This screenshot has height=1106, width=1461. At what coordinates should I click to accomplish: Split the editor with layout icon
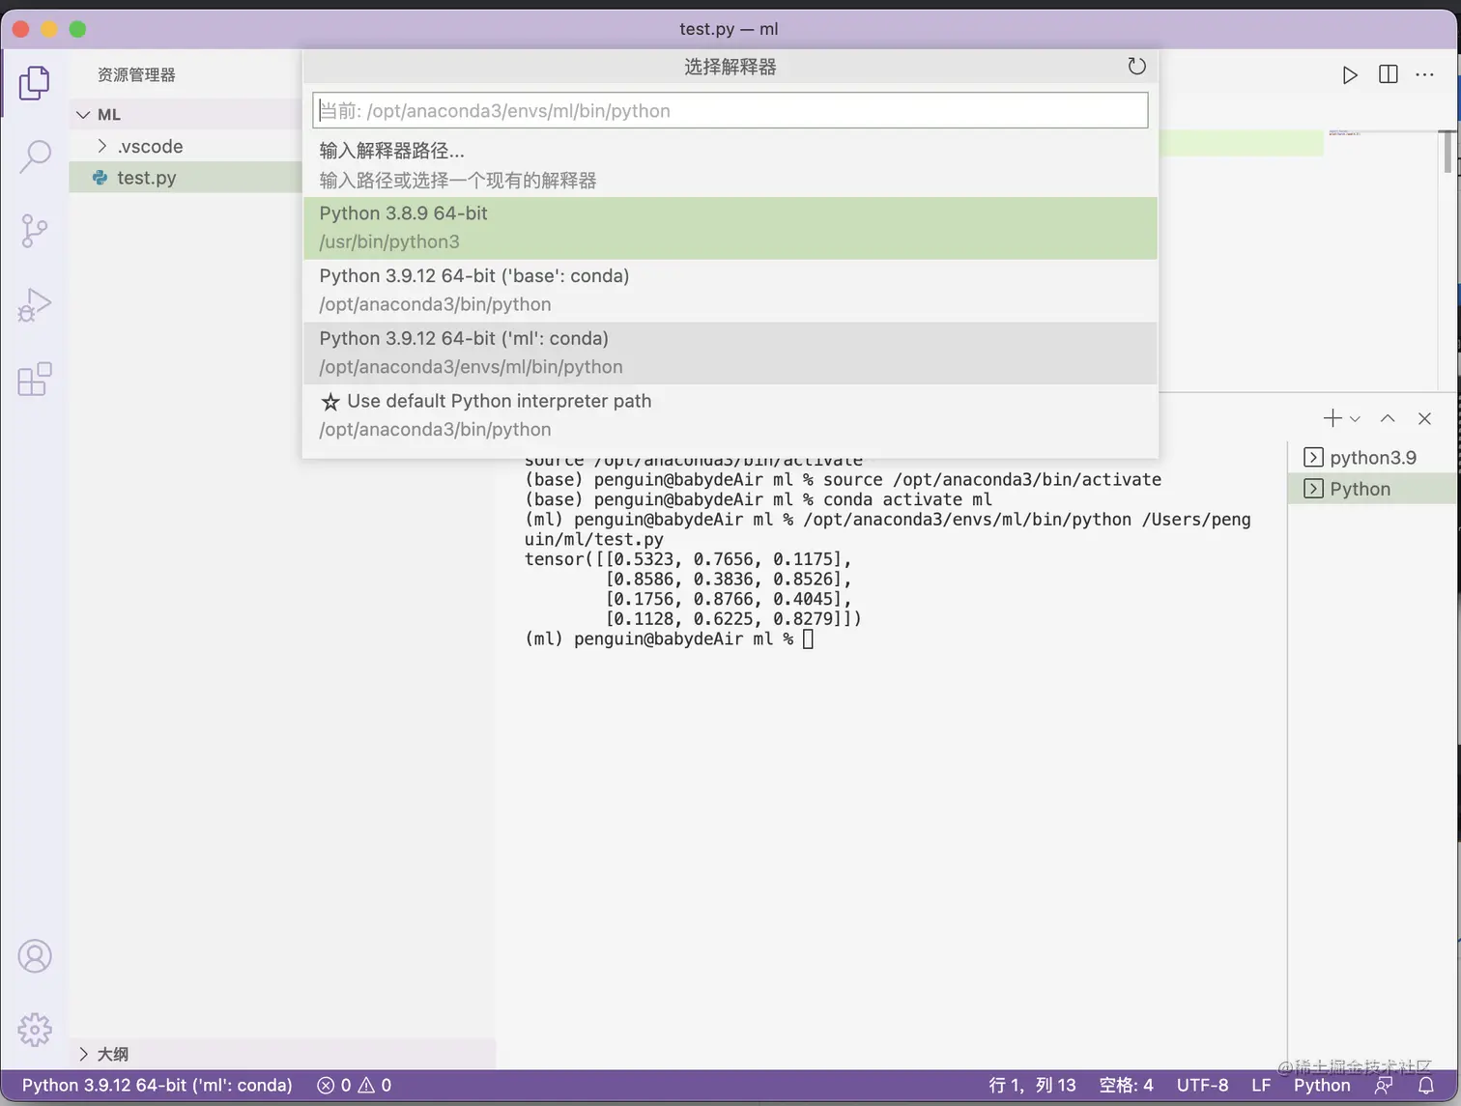pos(1389,74)
